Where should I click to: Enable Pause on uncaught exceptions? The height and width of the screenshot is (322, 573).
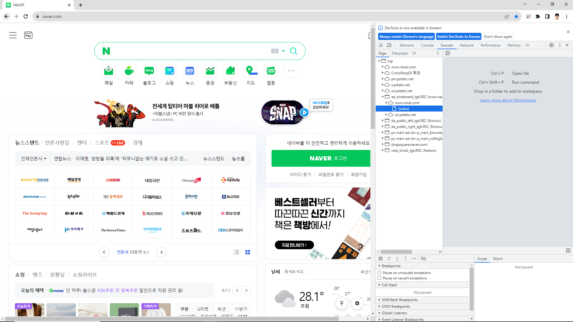pyautogui.click(x=379, y=273)
